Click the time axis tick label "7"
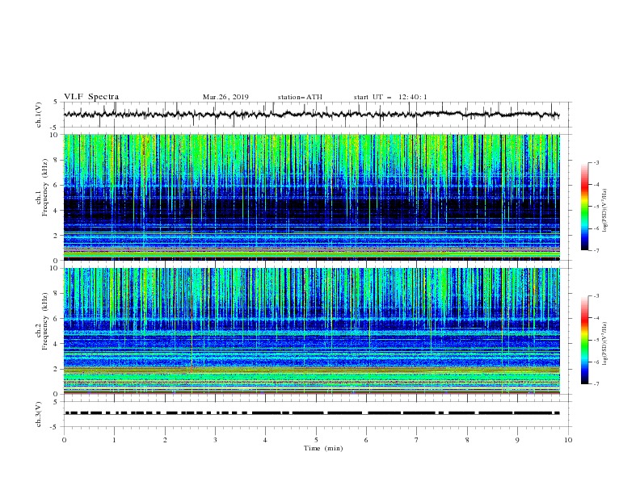The height and width of the screenshot is (494, 640). tap(417, 440)
